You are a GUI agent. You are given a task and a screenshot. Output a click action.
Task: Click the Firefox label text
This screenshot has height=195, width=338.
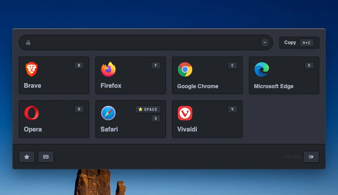pos(111,85)
